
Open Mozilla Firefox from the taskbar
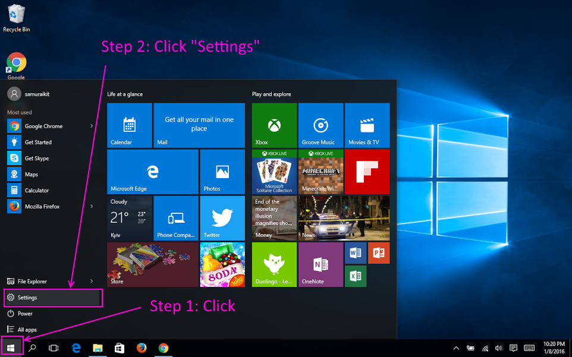[142, 347]
